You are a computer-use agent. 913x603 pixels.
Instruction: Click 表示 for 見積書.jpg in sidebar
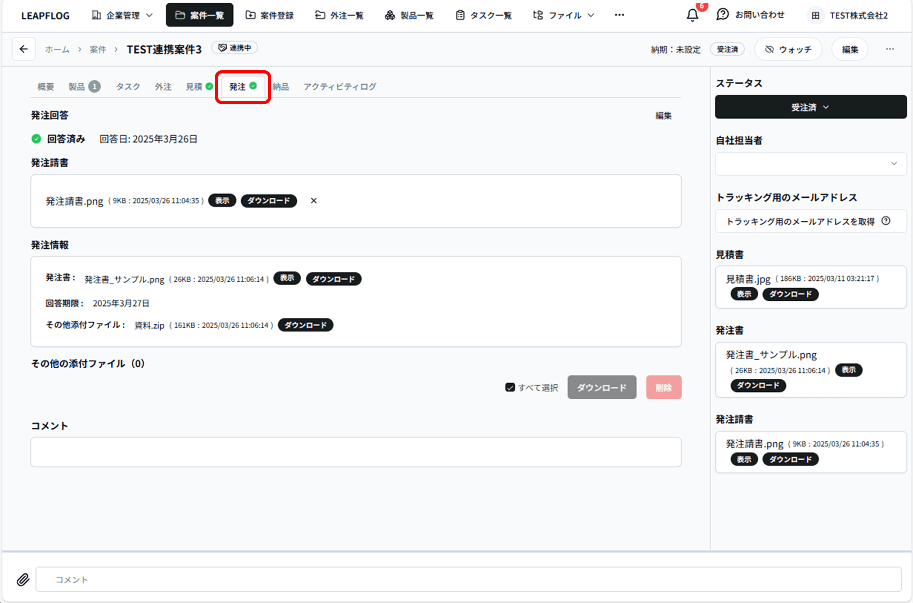(x=744, y=294)
